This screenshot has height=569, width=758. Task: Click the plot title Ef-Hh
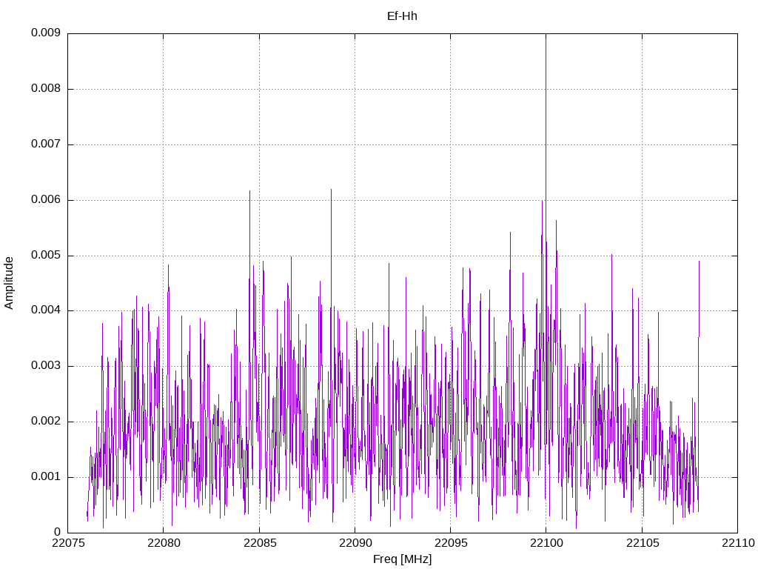402,16
